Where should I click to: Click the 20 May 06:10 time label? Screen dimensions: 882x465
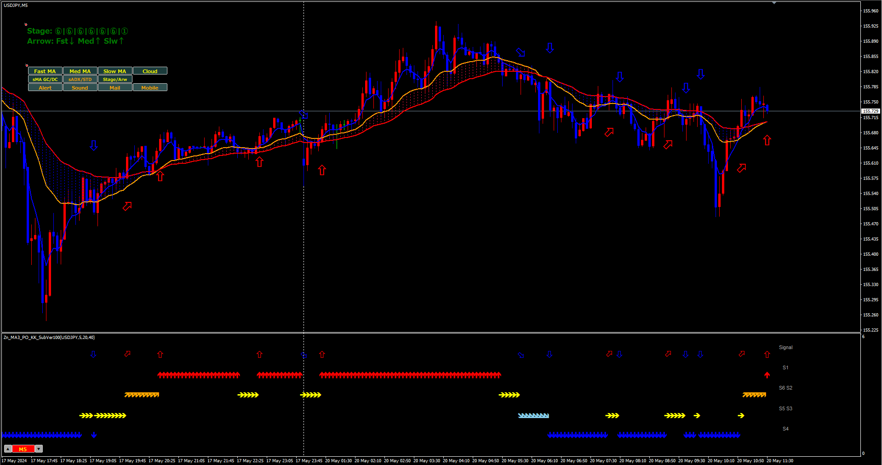click(544, 460)
